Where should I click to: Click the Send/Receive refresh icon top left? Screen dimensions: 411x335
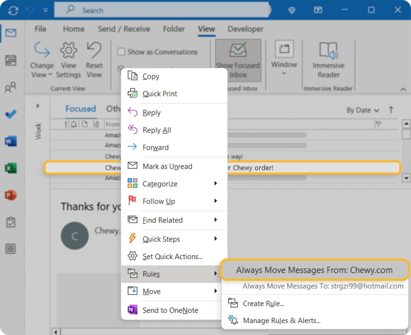coord(13,10)
